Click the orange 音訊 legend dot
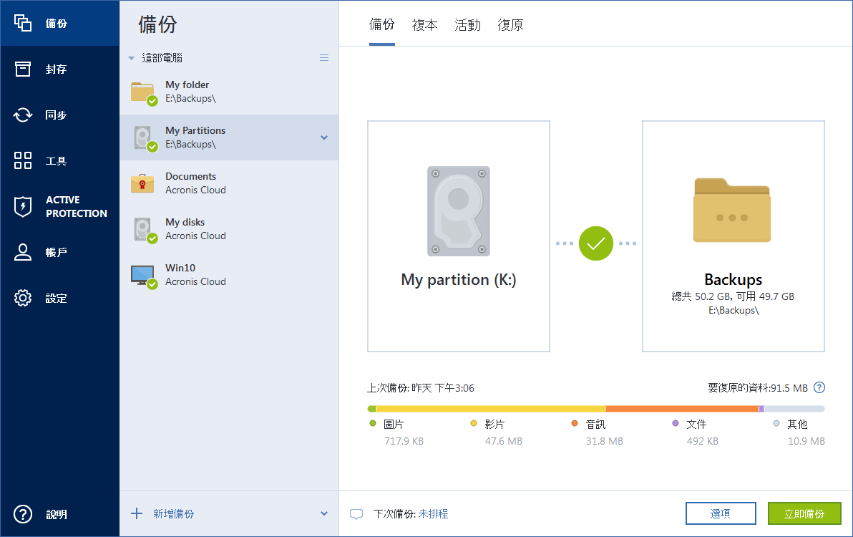This screenshot has width=853, height=537. tap(575, 423)
